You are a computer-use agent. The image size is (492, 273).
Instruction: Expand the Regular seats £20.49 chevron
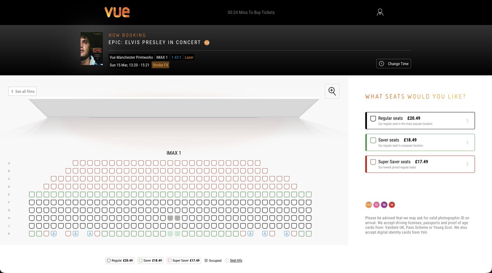click(x=467, y=121)
